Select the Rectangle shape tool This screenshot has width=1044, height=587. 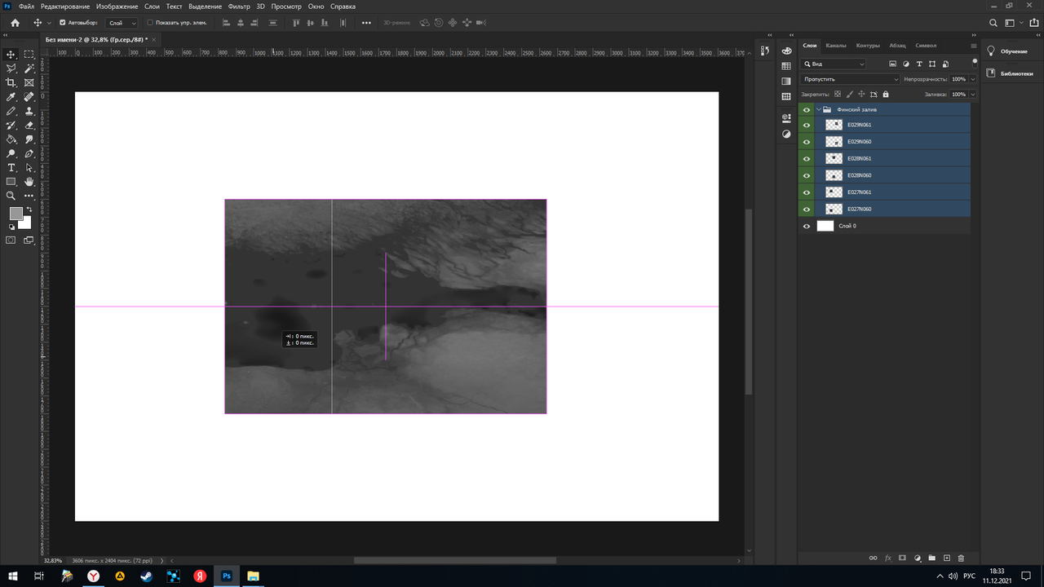(x=11, y=182)
